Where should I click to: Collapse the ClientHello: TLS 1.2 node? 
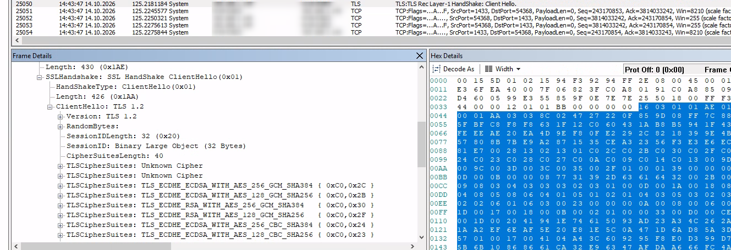51,107
